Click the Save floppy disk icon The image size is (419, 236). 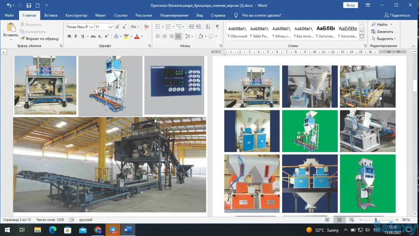click(29, 6)
